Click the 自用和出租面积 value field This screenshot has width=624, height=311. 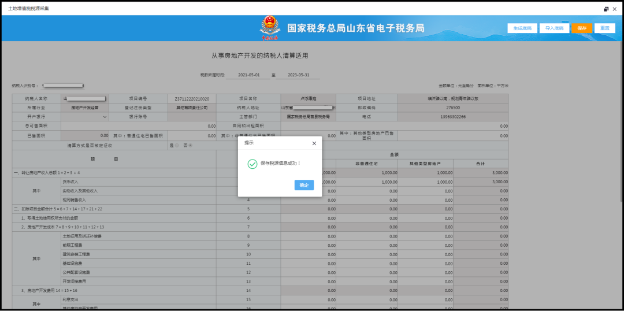[395, 126]
